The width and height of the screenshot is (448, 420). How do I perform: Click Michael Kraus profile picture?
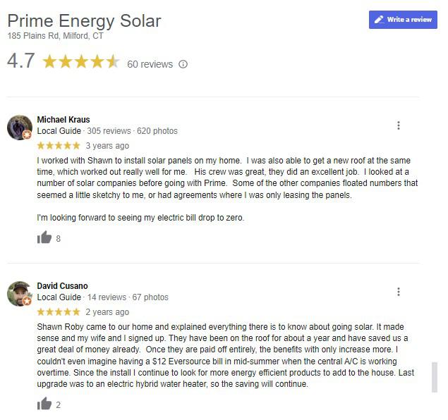click(x=20, y=127)
